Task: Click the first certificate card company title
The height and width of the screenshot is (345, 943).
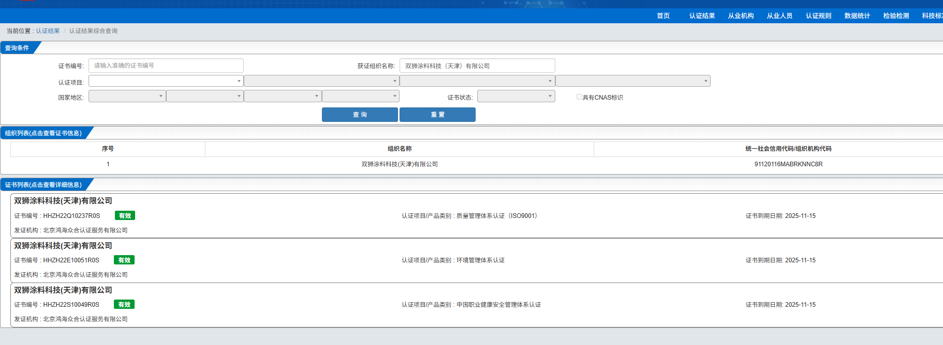Action: [63, 201]
